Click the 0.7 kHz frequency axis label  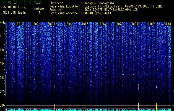click(2, 92)
